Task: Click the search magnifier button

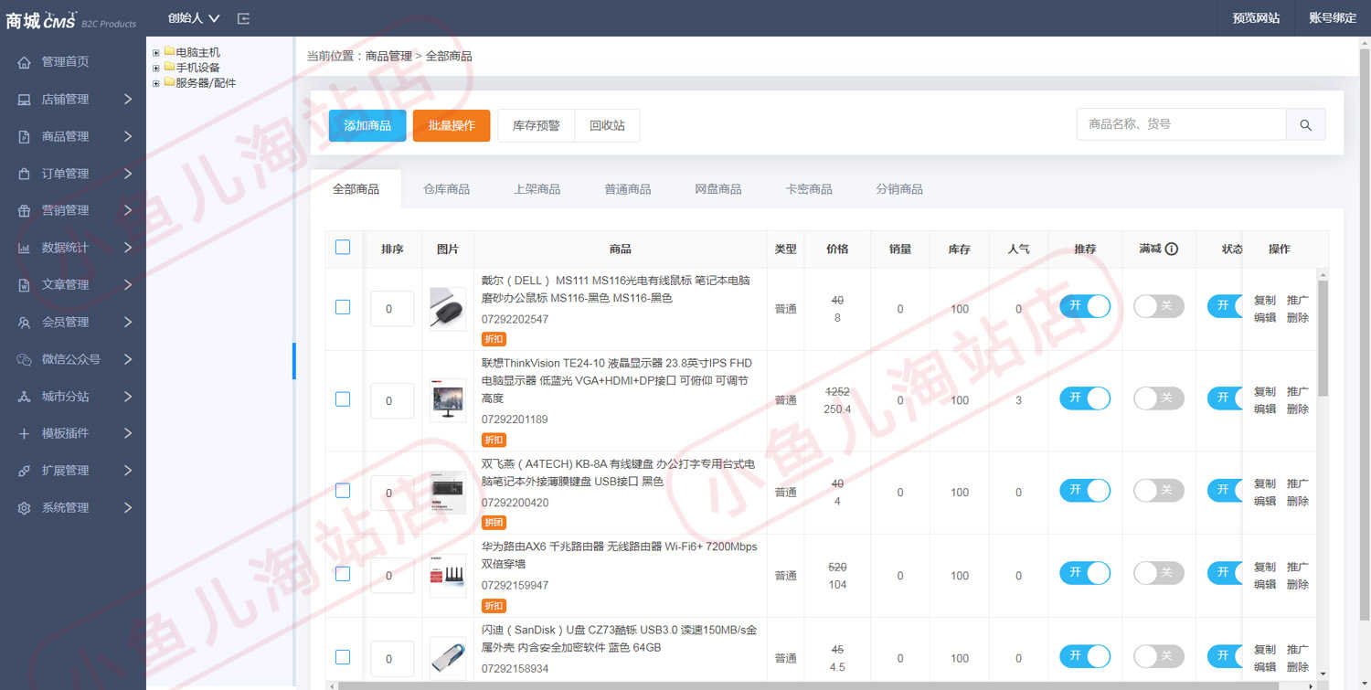Action: pos(1305,124)
